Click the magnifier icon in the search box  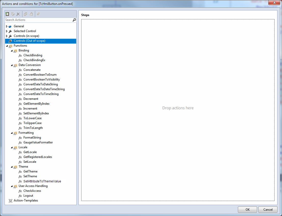tap(74, 20)
